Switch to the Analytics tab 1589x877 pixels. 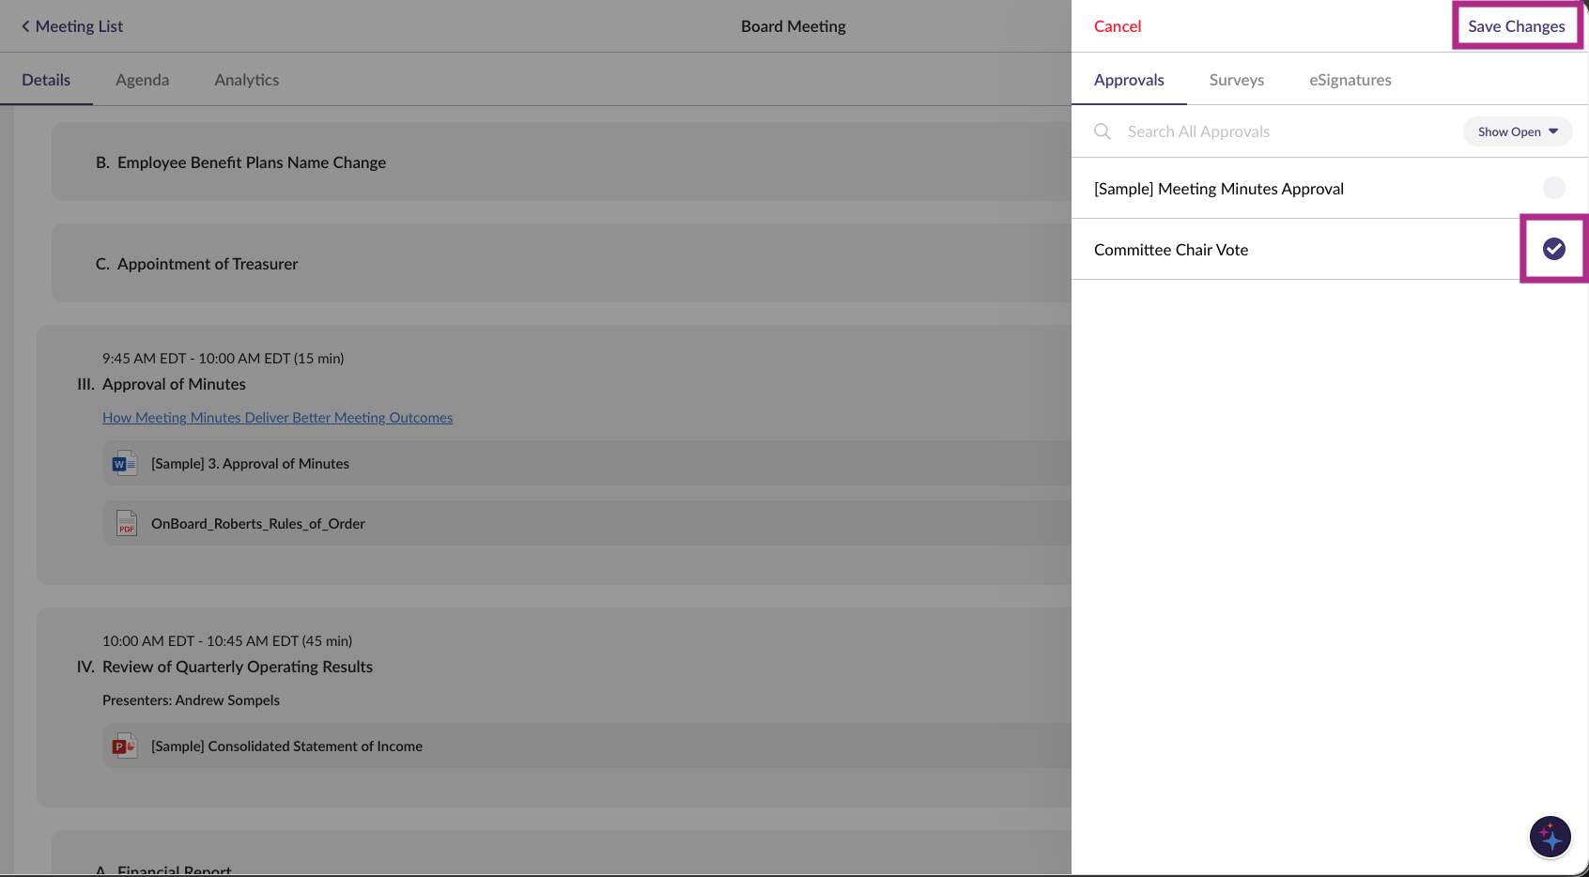(x=246, y=80)
